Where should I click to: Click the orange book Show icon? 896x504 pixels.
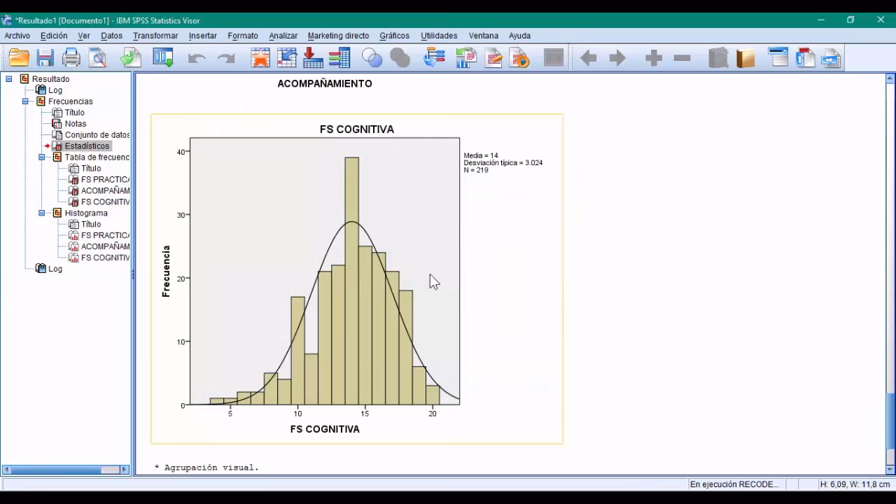coord(745,58)
